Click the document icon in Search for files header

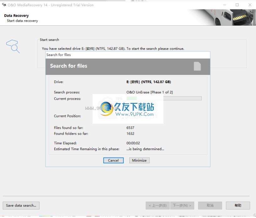[197, 66]
